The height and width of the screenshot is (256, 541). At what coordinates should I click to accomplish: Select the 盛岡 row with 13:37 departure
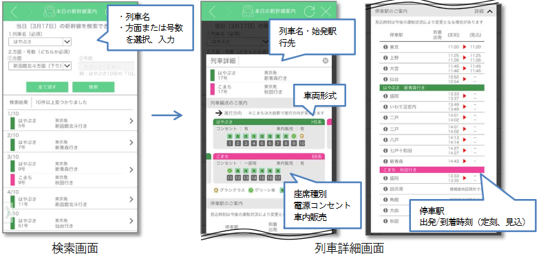432,95
